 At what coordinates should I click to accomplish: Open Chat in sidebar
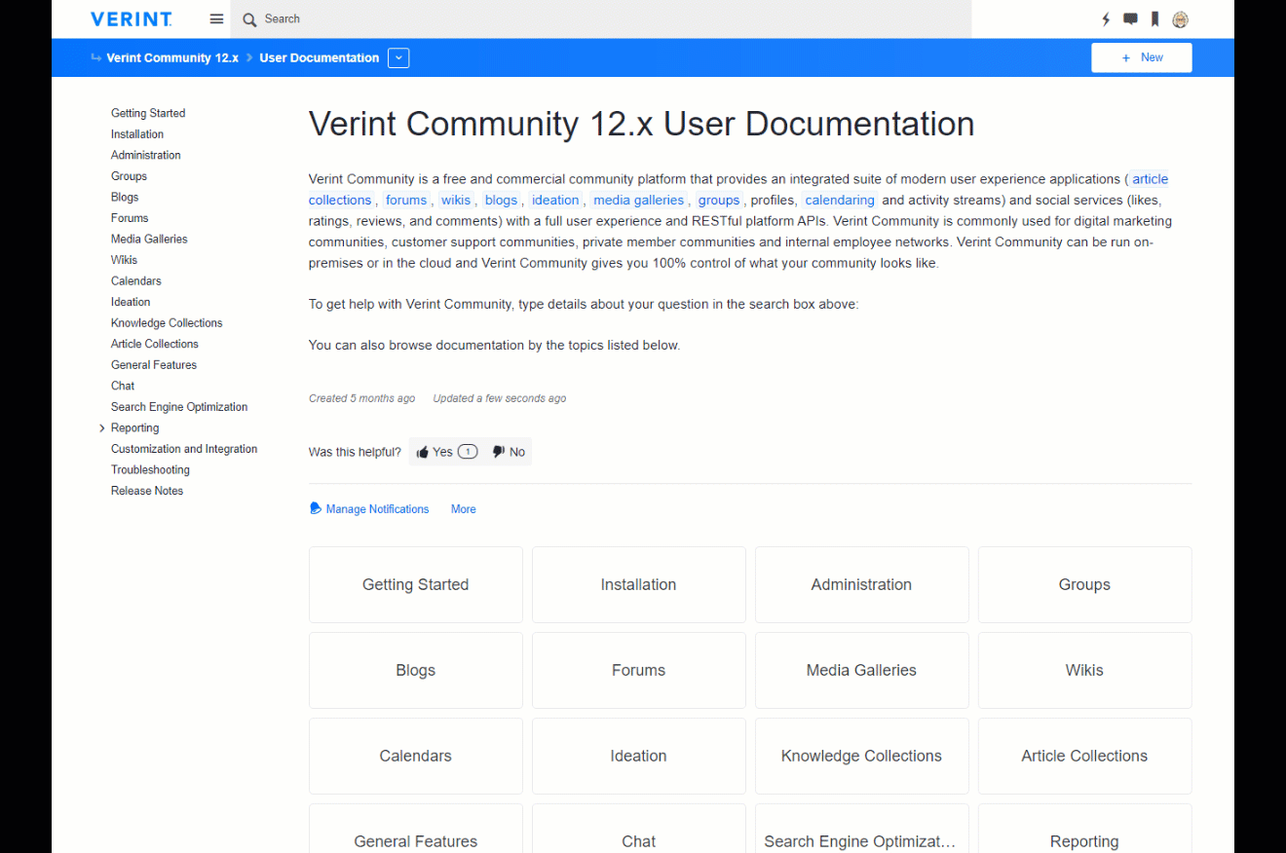pyautogui.click(x=123, y=386)
